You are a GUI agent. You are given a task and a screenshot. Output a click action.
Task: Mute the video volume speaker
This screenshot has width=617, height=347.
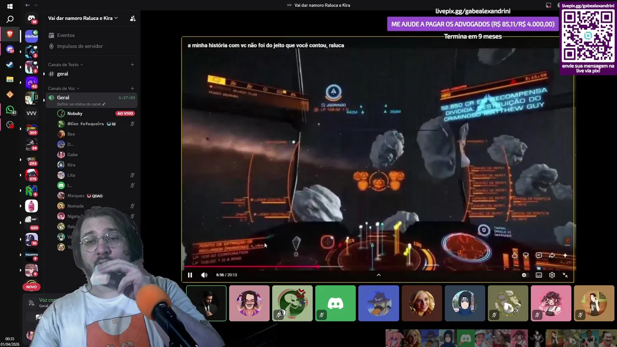204,275
